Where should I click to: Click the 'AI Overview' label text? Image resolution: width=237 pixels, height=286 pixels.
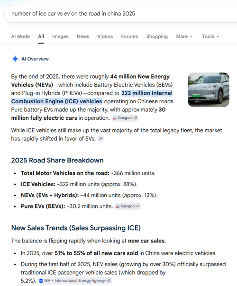click(x=35, y=59)
